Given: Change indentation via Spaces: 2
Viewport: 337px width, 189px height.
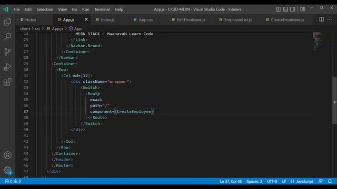Looking at the screenshot, I should tap(254, 181).
